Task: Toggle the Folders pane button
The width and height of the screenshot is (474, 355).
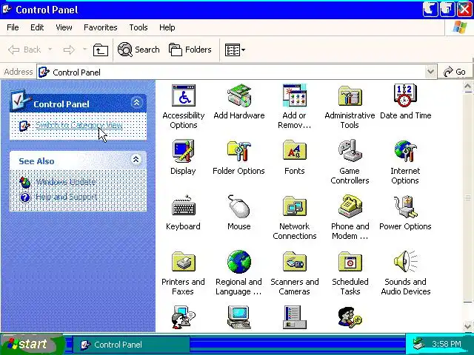Action: coord(190,50)
